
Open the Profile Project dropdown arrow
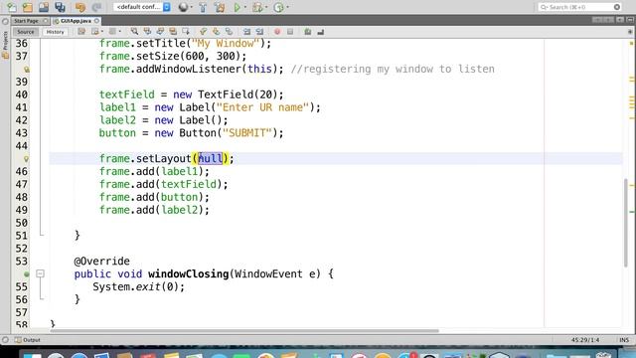point(287,7)
